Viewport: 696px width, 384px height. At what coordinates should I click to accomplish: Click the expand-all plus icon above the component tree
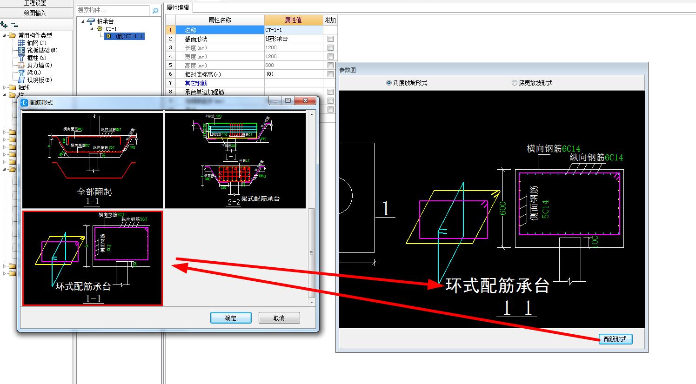pos(4,25)
